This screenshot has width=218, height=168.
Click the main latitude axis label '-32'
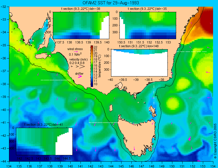coord(3,7)
